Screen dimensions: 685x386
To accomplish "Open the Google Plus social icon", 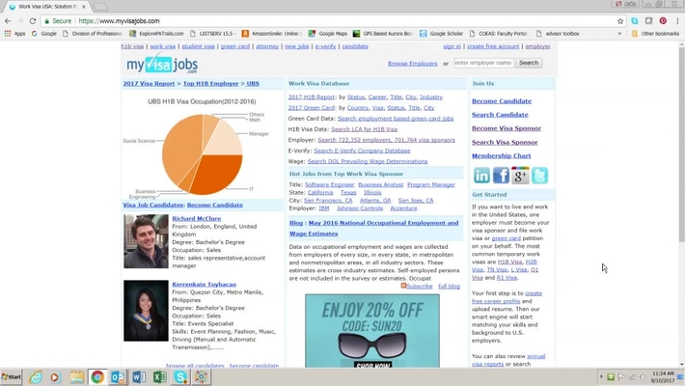I will pos(520,176).
